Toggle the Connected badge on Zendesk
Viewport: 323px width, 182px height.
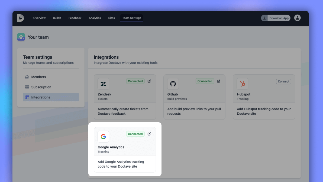coord(135,81)
